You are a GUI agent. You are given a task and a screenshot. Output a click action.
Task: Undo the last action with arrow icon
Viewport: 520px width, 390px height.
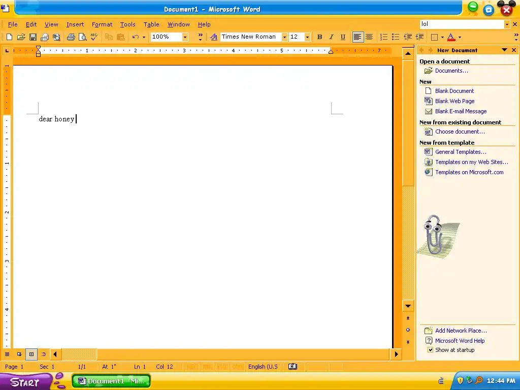[x=135, y=37]
